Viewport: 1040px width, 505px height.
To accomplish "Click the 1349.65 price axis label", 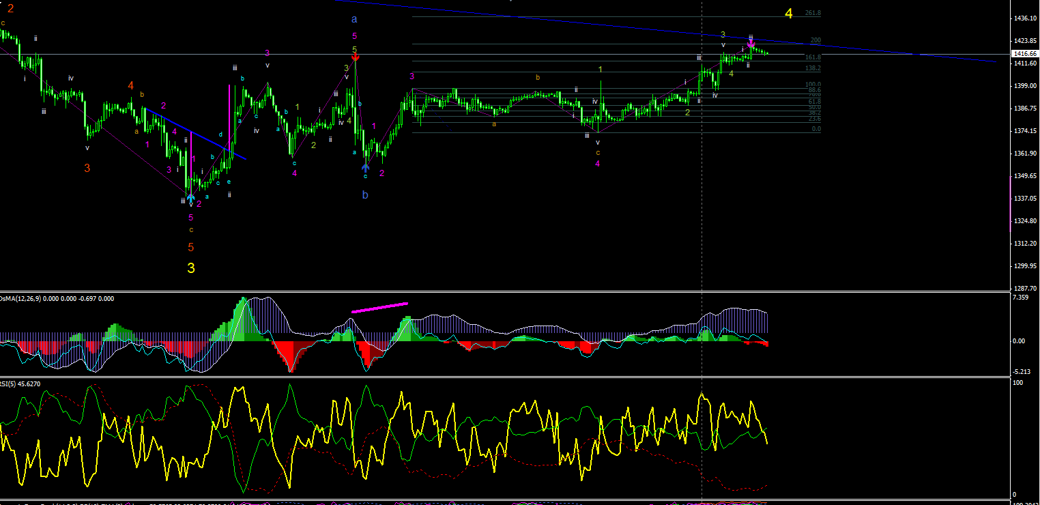I will click(x=1026, y=176).
